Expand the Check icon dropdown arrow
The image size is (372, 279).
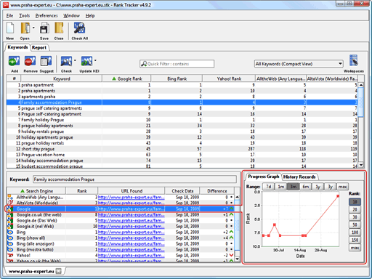tap(75, 60)
